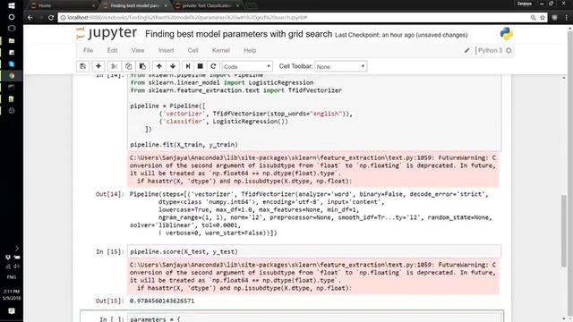Open a new browser tab
The width and height of the screenshot is (573, 322).
(252, 5)
